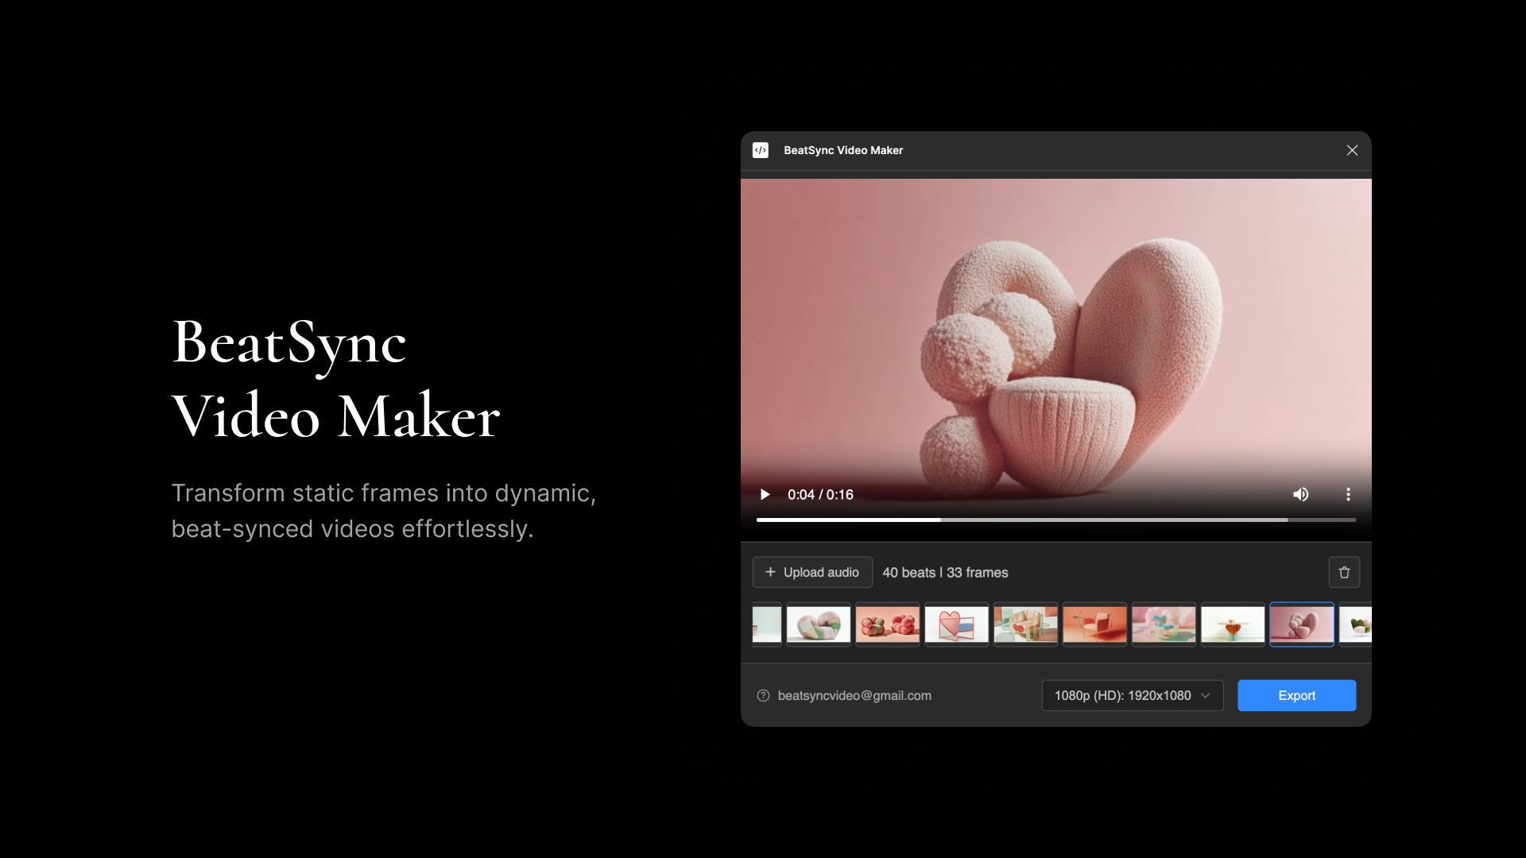This screenshot has width=1526, height=858.
Task: Close the BeatSync Video Maker window
Action: tap(1352, 150)
